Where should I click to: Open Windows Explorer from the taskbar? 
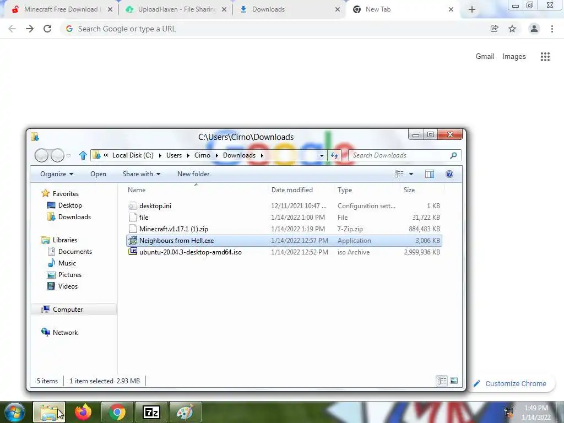49,412
